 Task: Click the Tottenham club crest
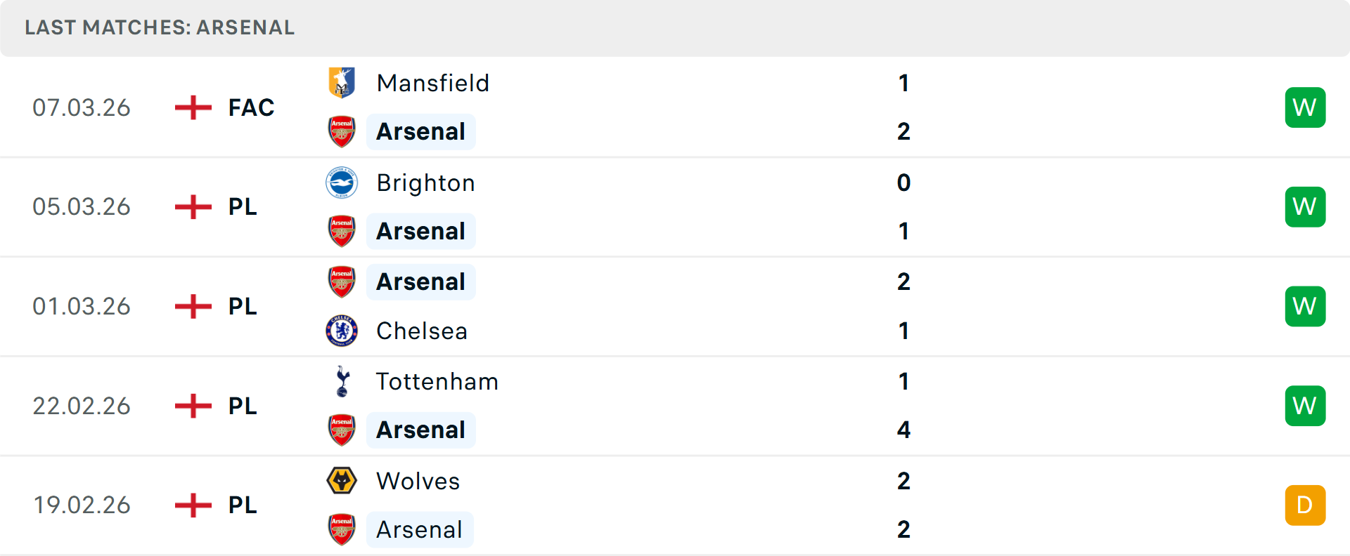[x=342, y=381]
